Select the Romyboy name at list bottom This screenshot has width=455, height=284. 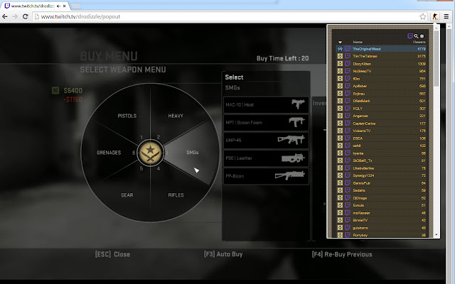[360, 235]
